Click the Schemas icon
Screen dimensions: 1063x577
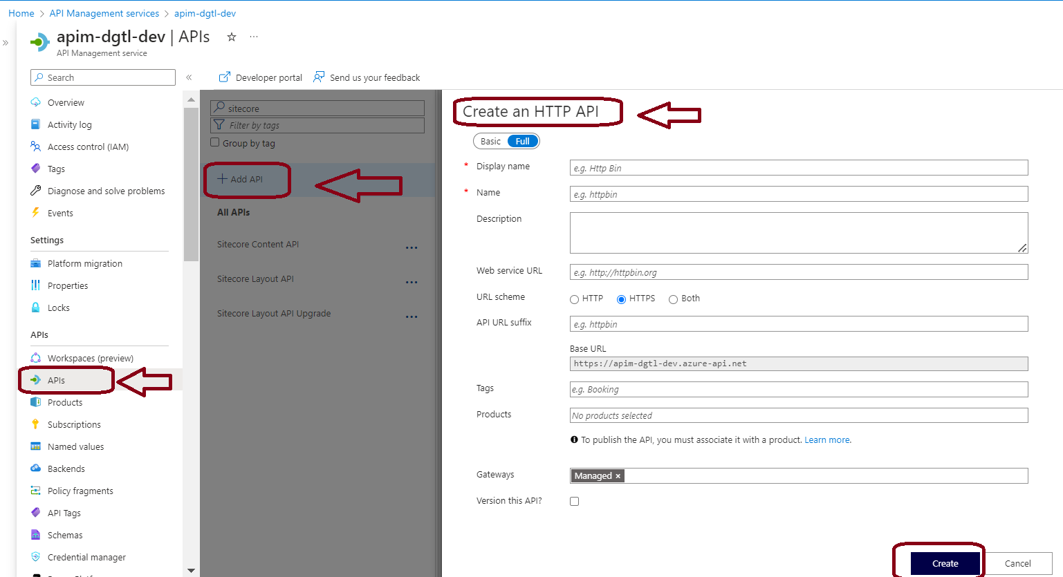click(x=36, y=535)
